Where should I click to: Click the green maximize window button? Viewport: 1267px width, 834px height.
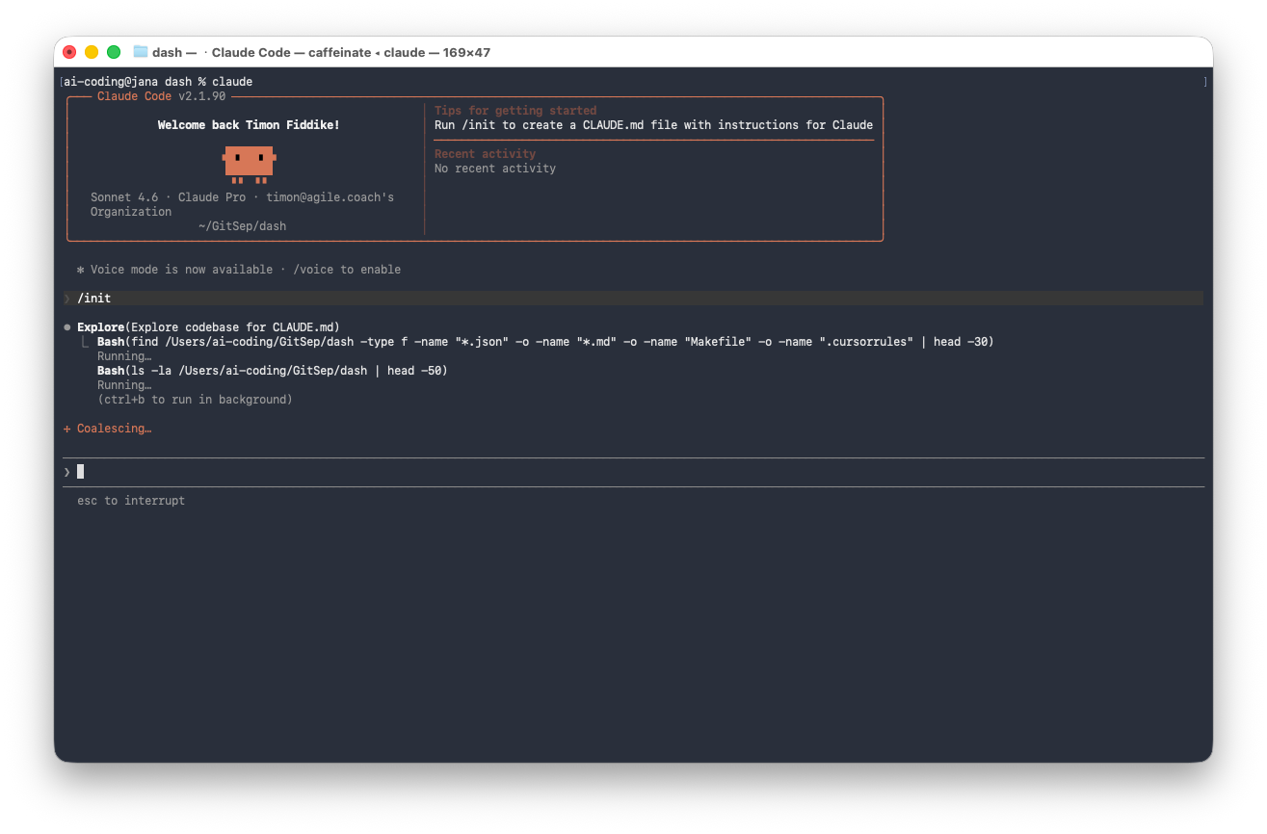(114, 52)
